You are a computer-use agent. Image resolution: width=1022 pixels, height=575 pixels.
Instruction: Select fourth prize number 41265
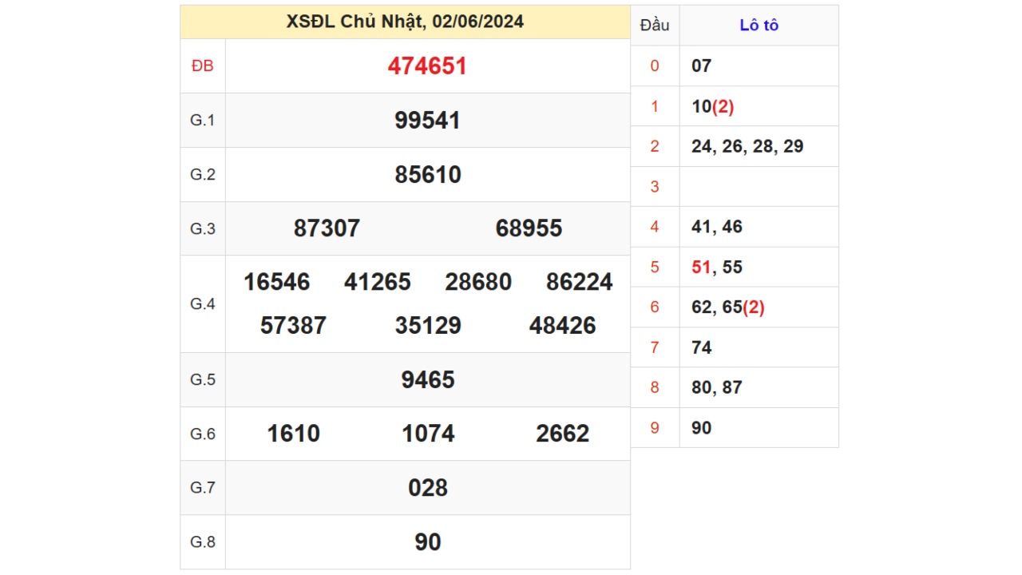(378, 282)
